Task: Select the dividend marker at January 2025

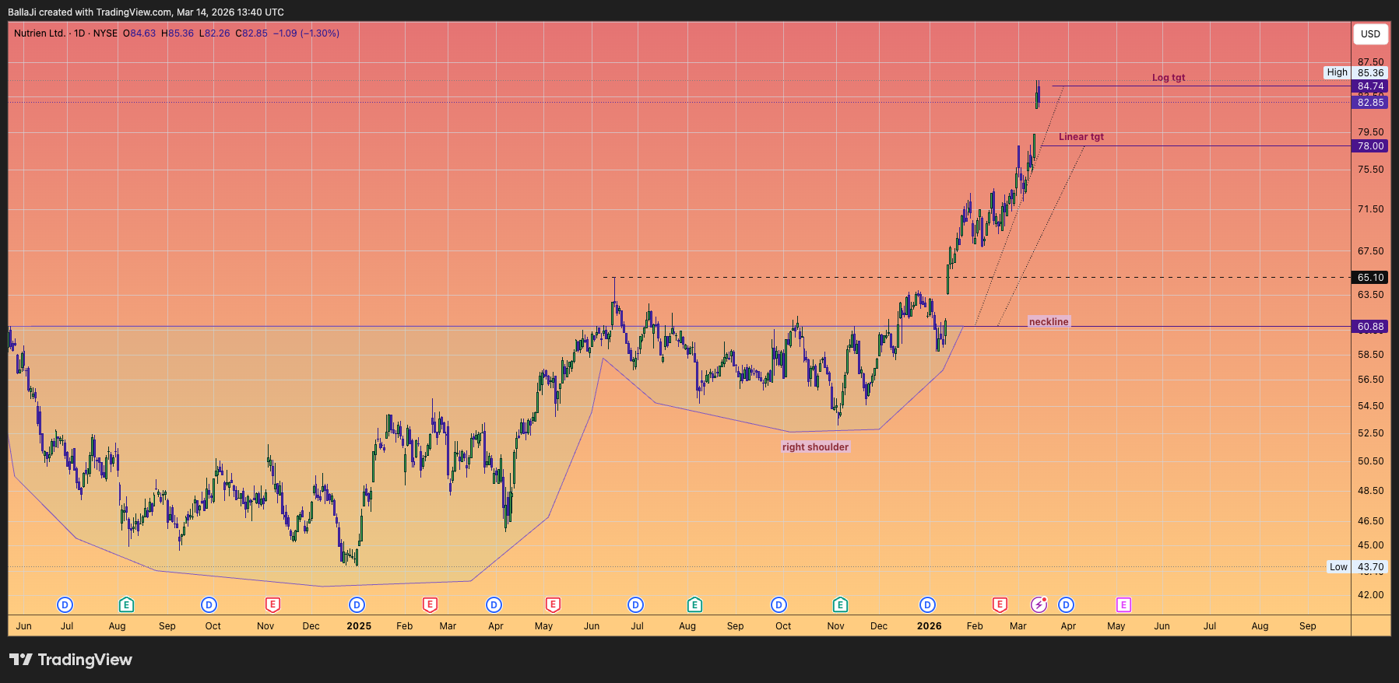Action: [x=357, y=604]
